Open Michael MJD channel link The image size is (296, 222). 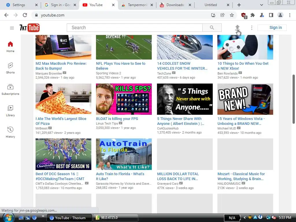(x=227, y=128)
